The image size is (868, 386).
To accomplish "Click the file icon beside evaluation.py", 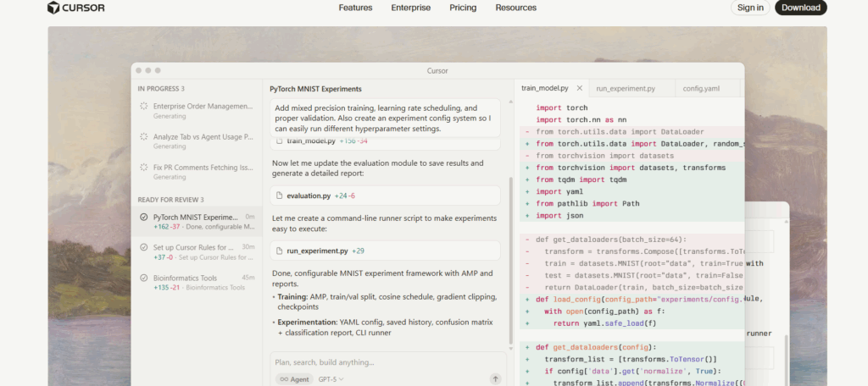I will pyautogui.click(x=281, y=196).
